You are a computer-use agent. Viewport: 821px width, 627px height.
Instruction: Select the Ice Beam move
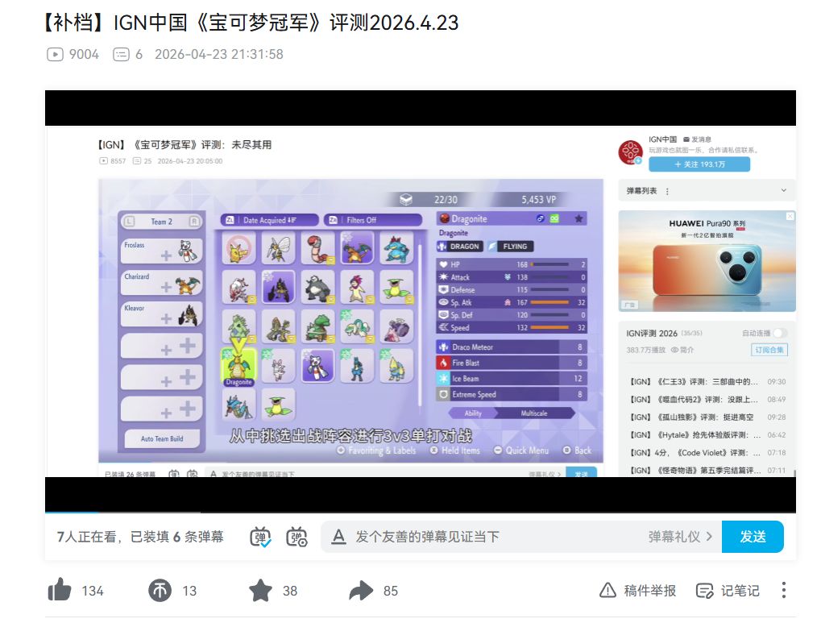click(x=511, y=378)
